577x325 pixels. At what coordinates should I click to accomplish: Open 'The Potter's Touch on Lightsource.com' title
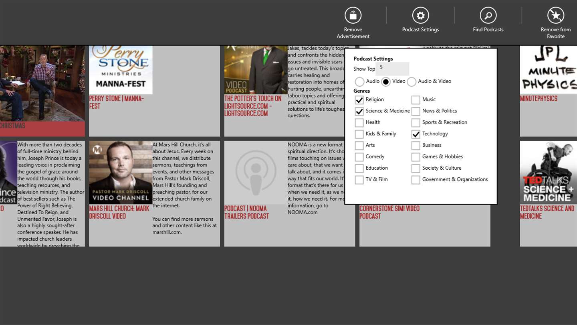tap(253, 106)
